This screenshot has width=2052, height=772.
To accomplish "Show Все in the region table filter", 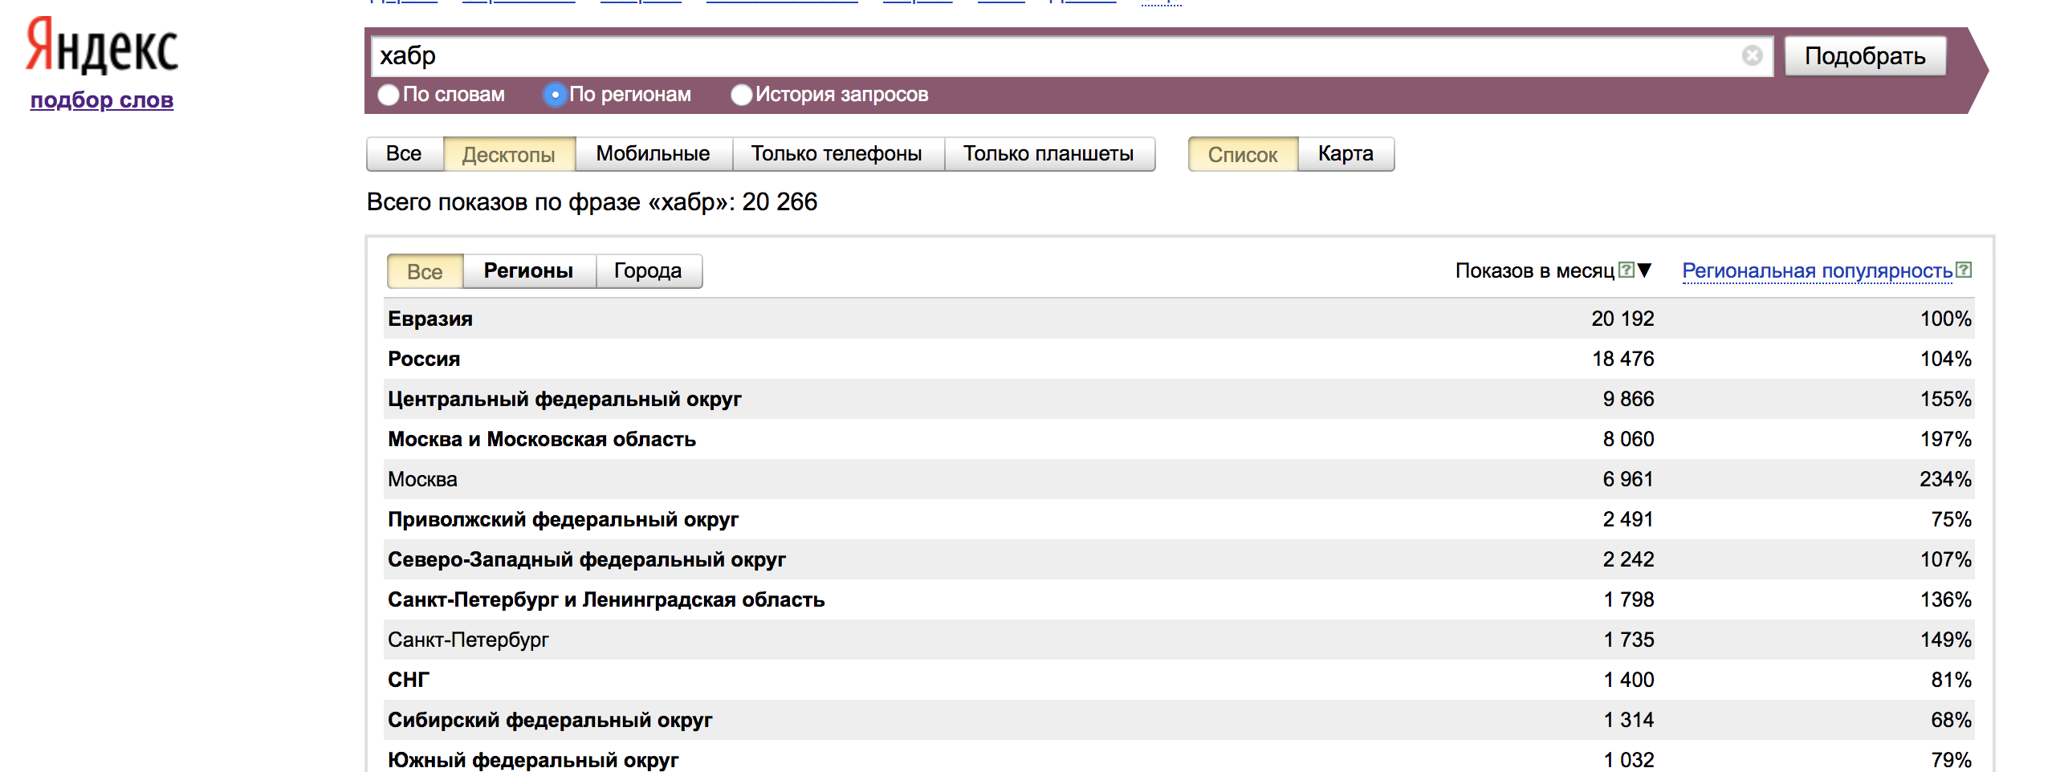I will click(x=425, y=271).
